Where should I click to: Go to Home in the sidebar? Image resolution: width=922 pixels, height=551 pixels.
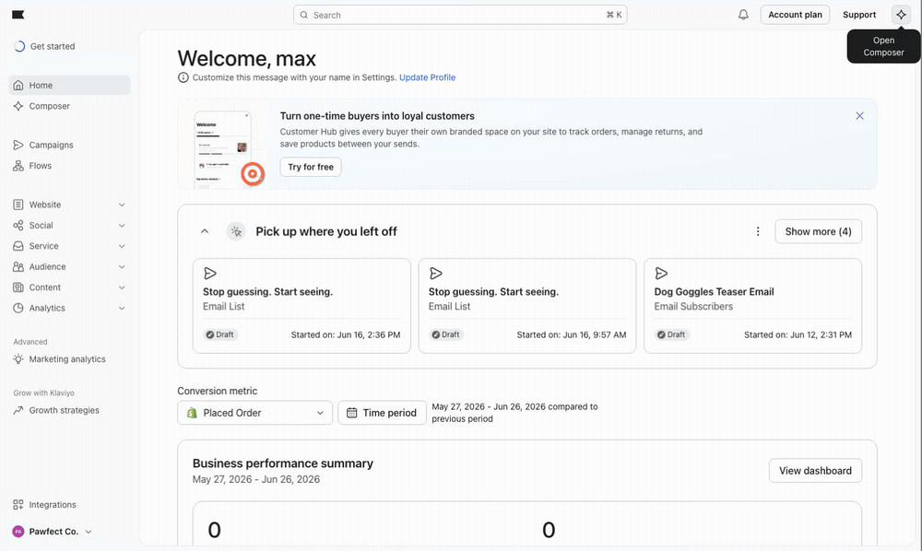69,85
